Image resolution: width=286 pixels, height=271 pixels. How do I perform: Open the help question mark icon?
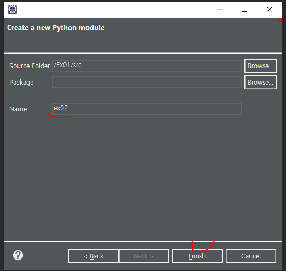click(x=18, y=255)
